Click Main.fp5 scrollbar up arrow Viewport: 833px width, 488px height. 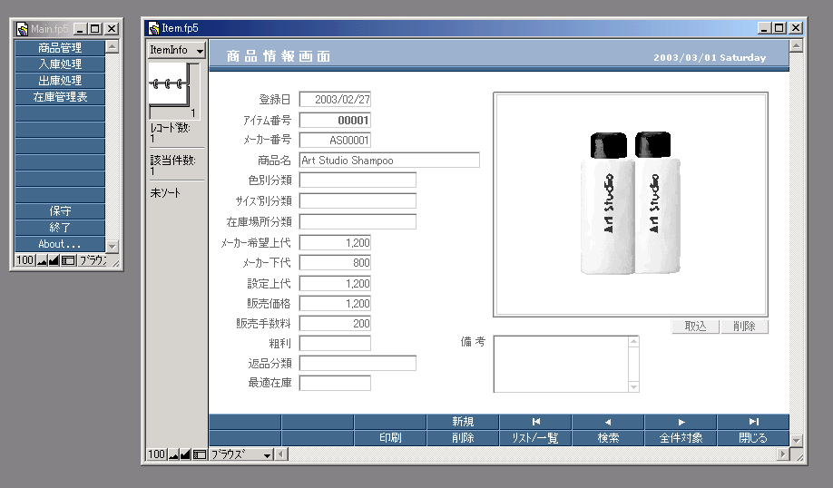pyautogui.click(x=112, y=46)
